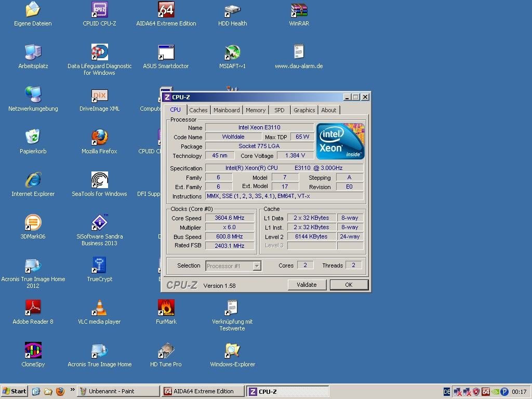This screenshot has height=399, width=532.
Task: Click the AIDA64 tray icon
Action: pos(486,392)
